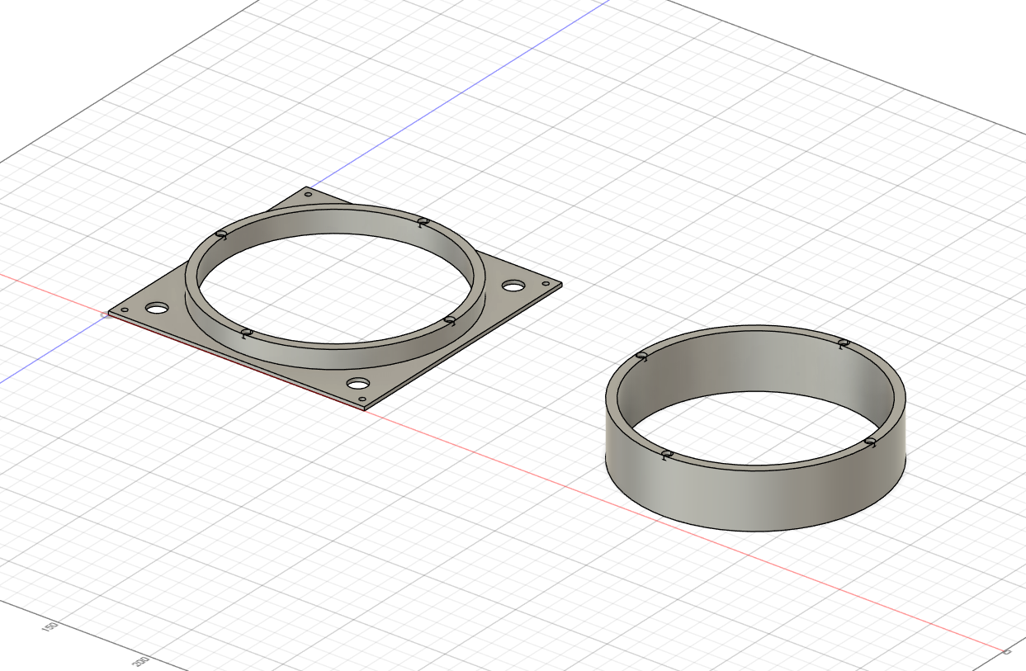The width and height of the screenshot is (1026, 671).
Task: Click the "200" grid scale label
Action: pyautogui.click(x=140, y=662)
